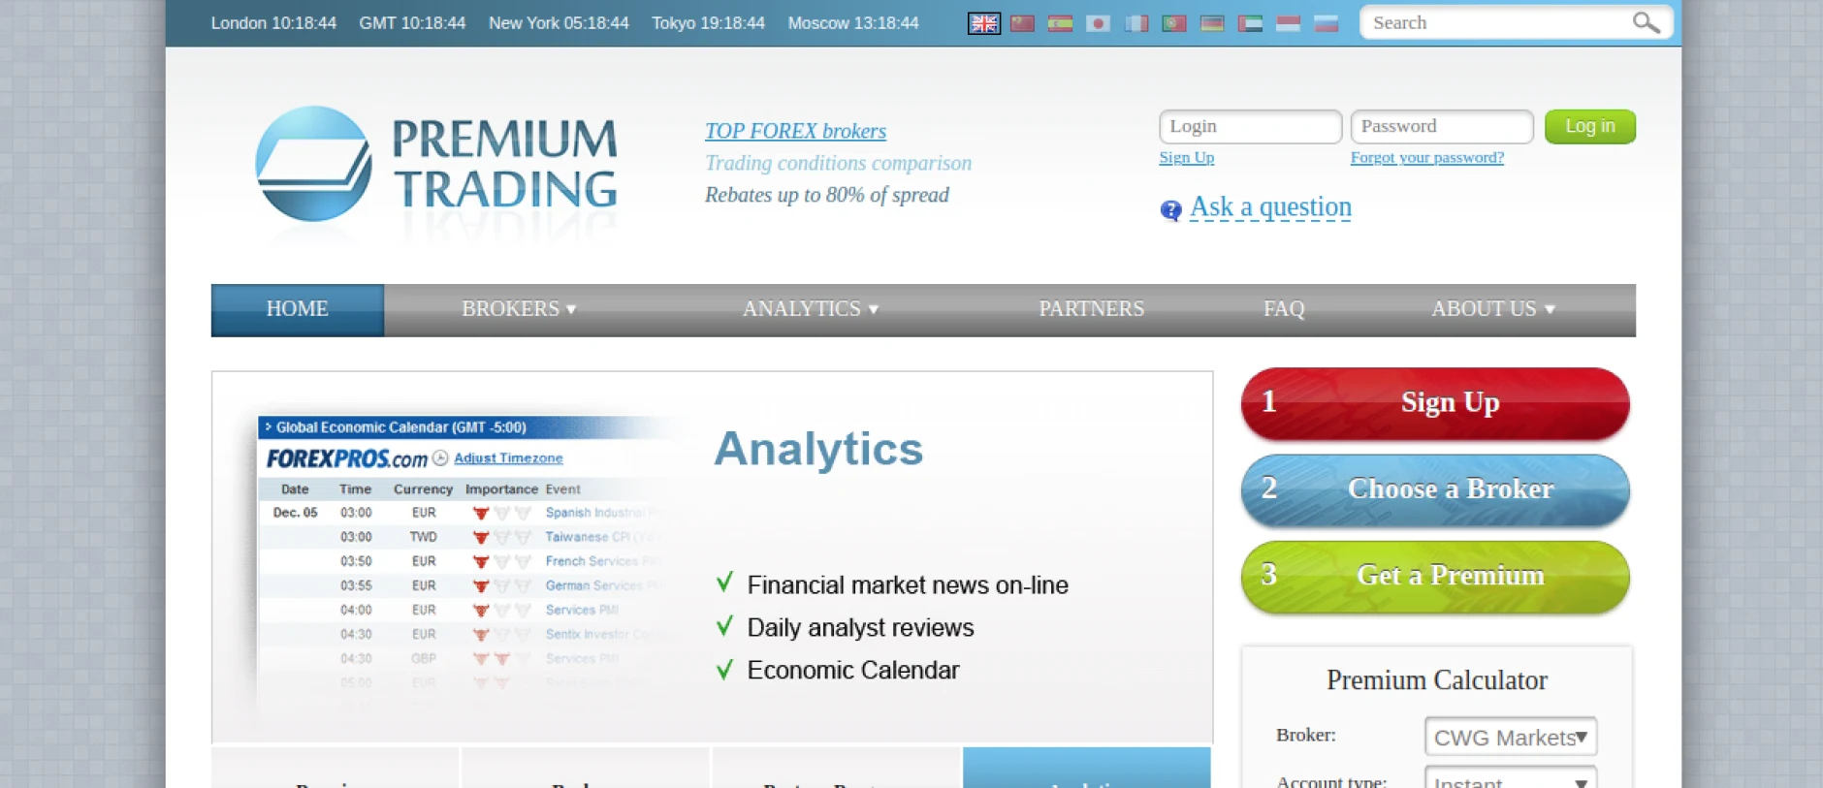
Task: Expand the BROKERS menu
Action: click(x=519, y=309)
